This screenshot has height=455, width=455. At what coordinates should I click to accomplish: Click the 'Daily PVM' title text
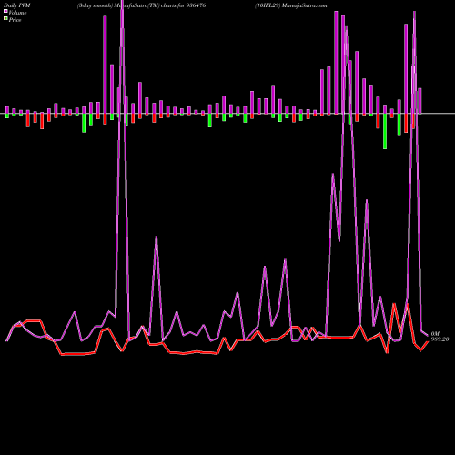[17, 5]
